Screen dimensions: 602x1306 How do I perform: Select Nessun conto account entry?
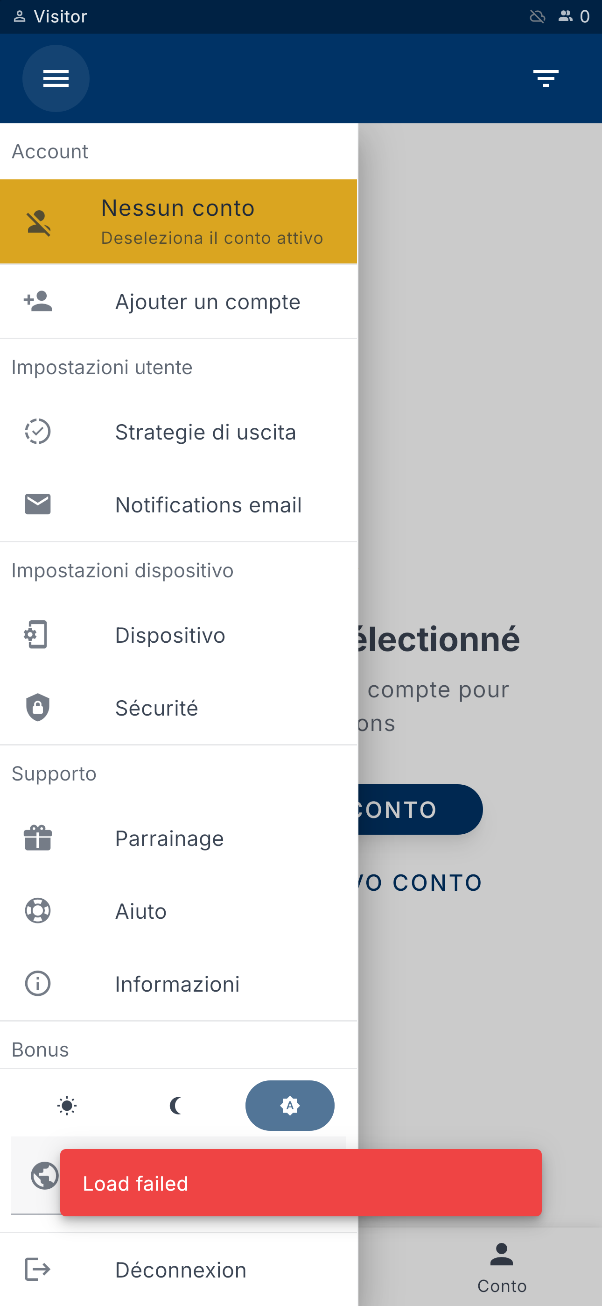click(178, 221)
